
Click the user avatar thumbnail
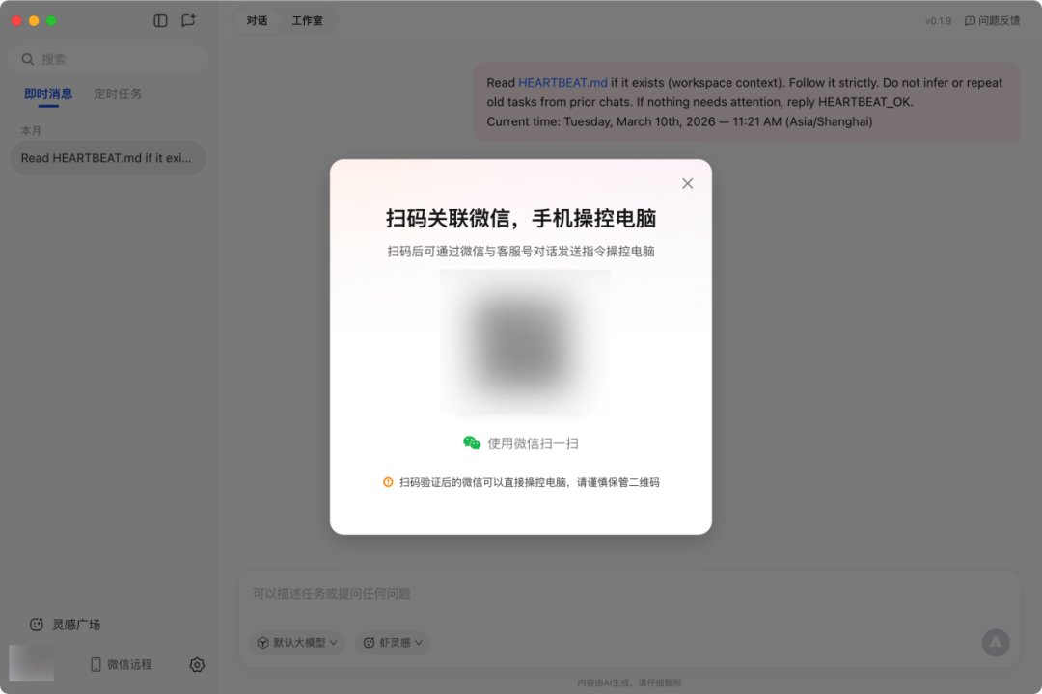(31, 663)
